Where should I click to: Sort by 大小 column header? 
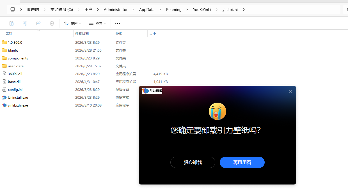(153, 33)
